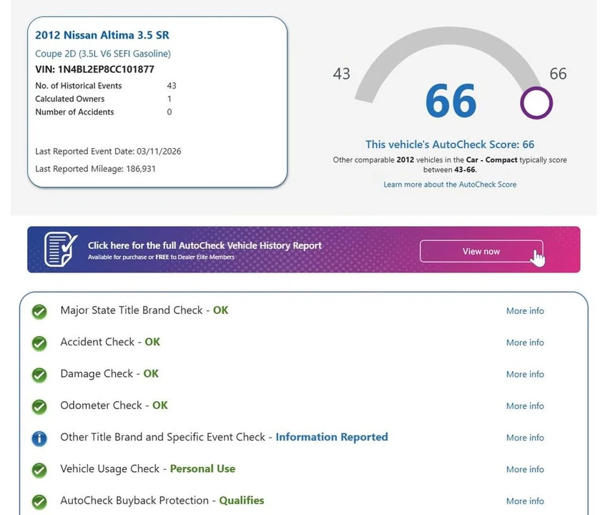Open More info for Major State Title Brand Check

click(525, 310)
